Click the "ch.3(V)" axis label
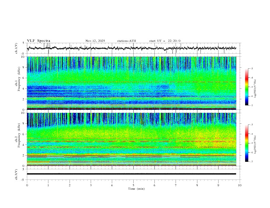The height and width of the screenshot is (208, 270). click(16, 174)
